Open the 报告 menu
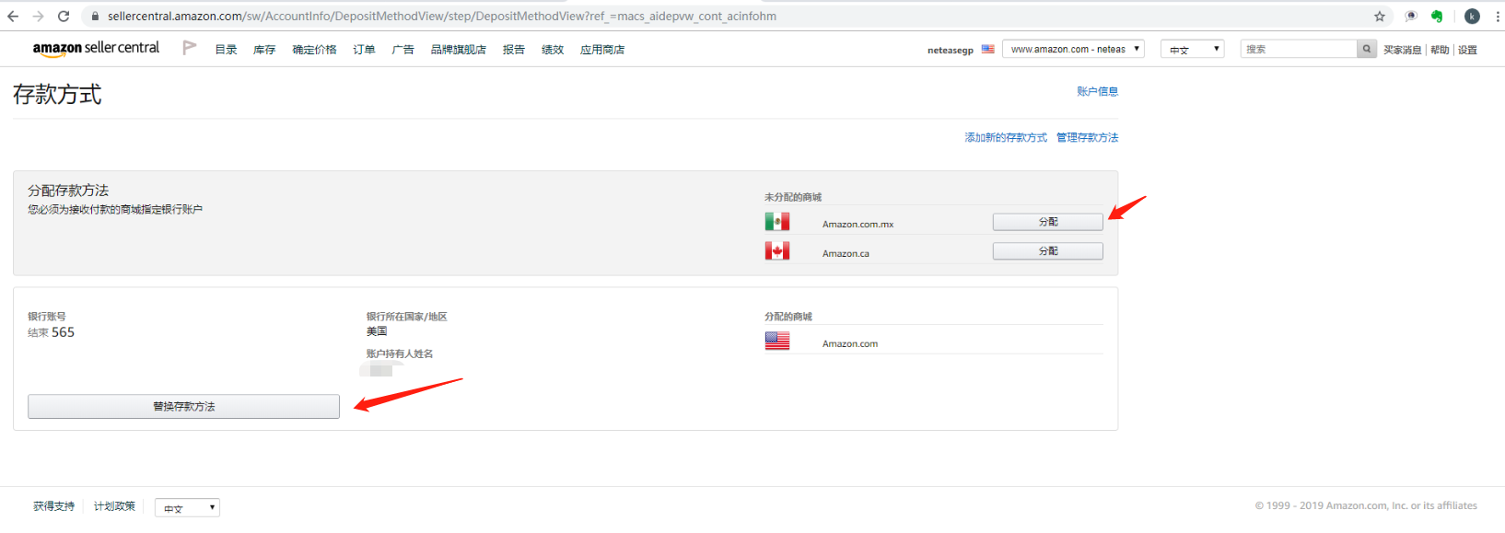Screen dimensions: 1505x533 tap(513, 50)
